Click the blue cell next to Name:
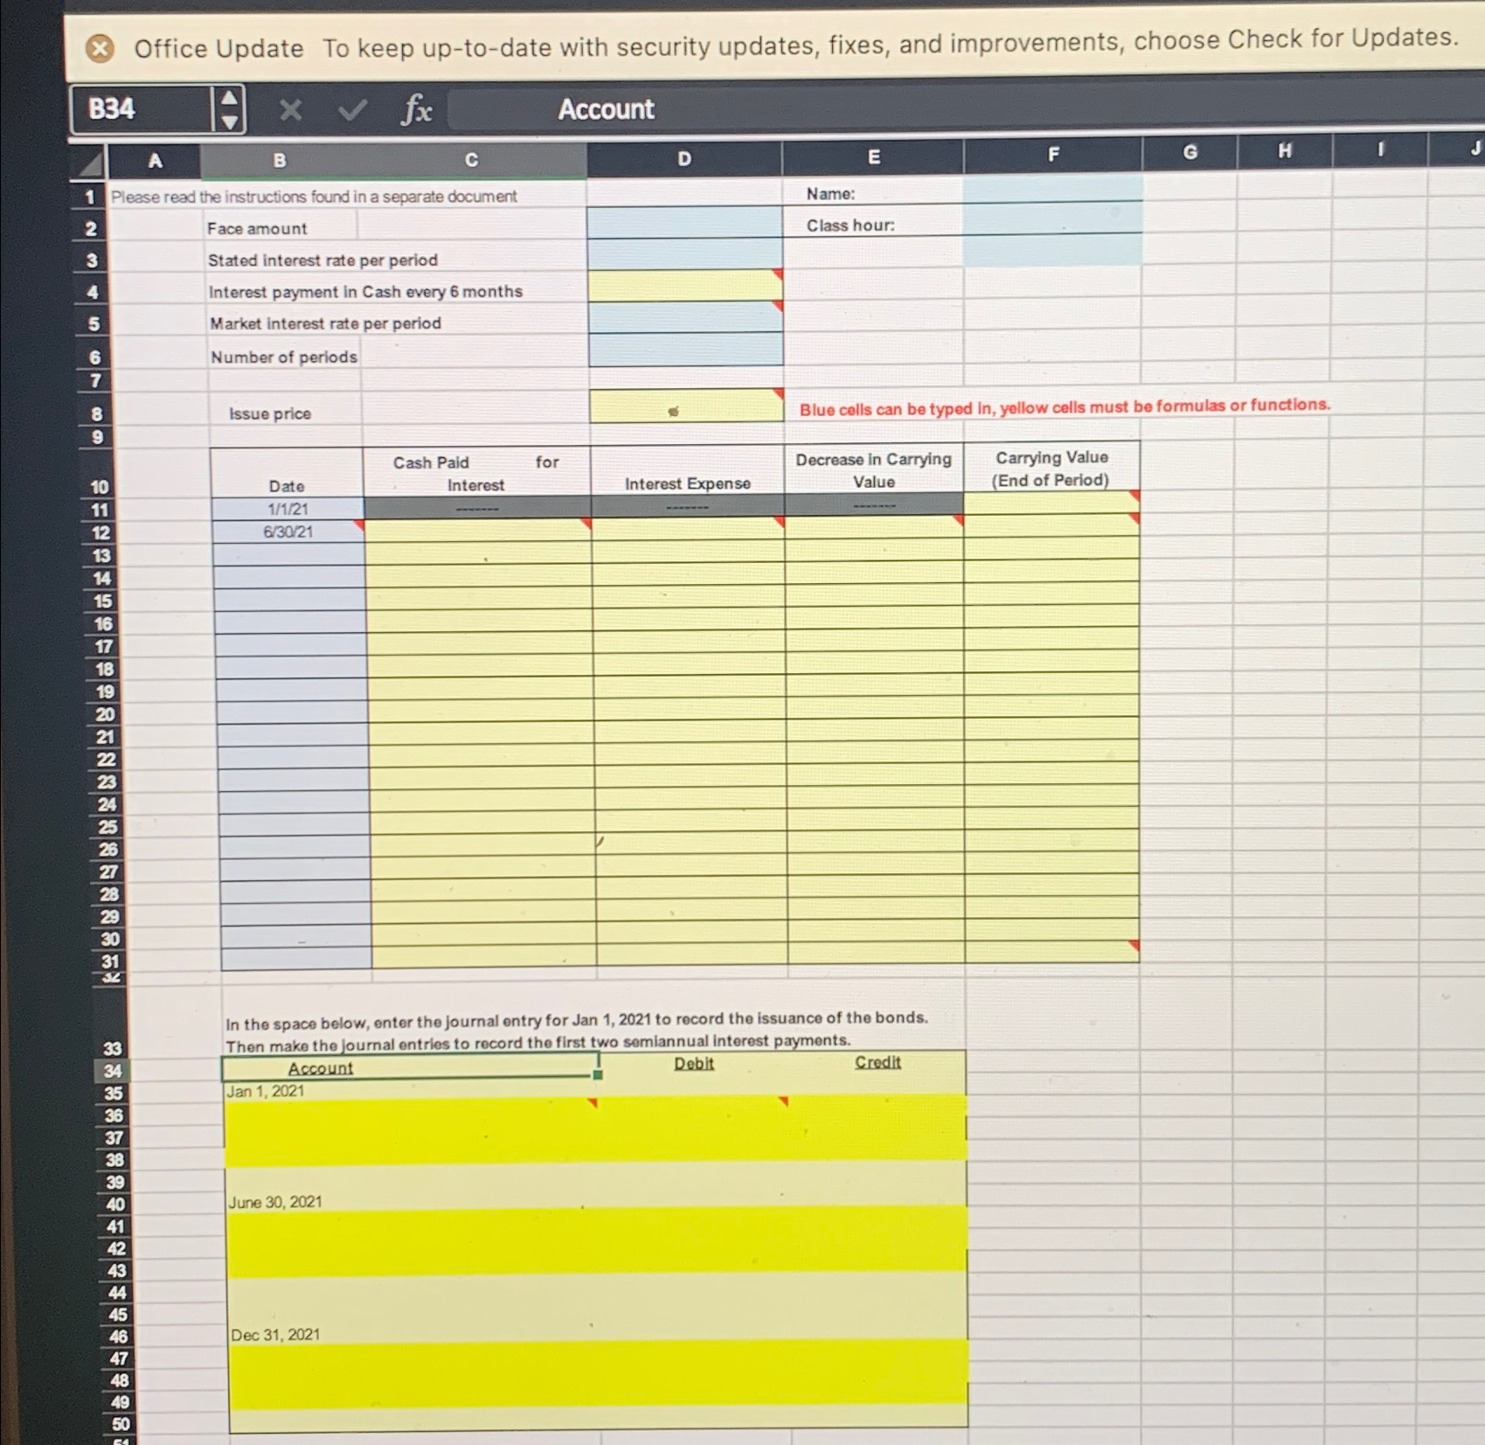The width and height of the screenshot is (1485, 1445). tap(1053, 194)
